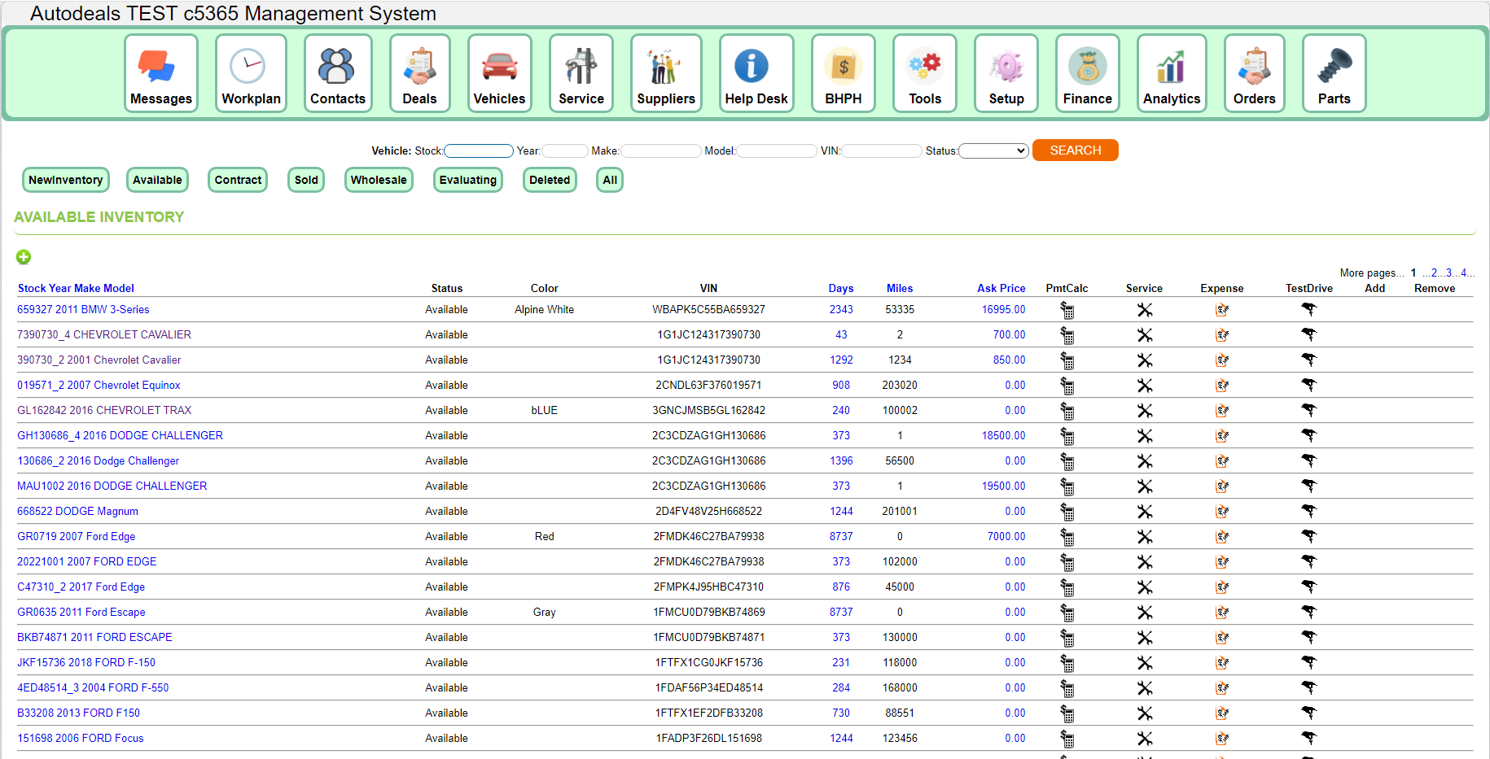The height and width of the screenshot is (759, 1490).
Task: Select the Evaluating filter
Action: [x=467, y=180]
